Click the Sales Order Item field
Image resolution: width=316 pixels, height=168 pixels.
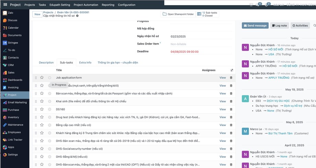click(x=201, y=44)
